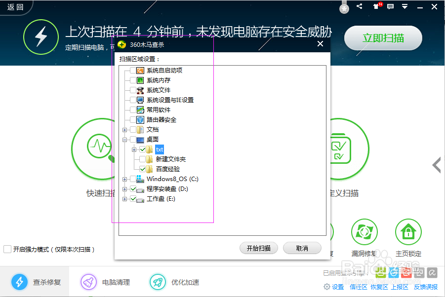
Task: Click the quick scan heartbeat icon
Action: coord(99,146)
